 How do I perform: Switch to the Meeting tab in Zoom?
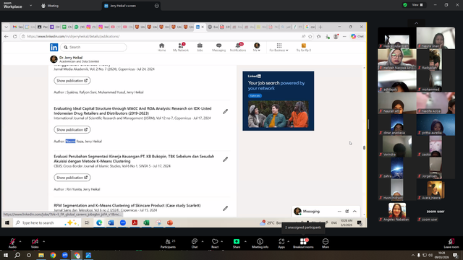coord(50,6)
